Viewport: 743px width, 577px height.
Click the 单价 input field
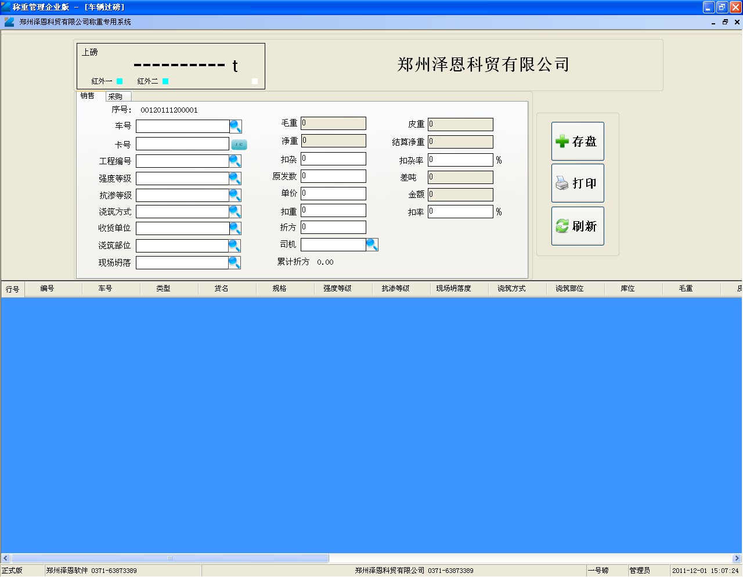click(x=333, y=193)
